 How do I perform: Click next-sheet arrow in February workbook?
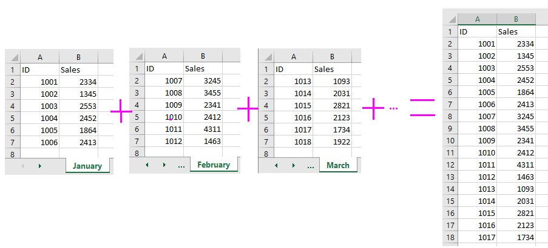click(164, 165)
